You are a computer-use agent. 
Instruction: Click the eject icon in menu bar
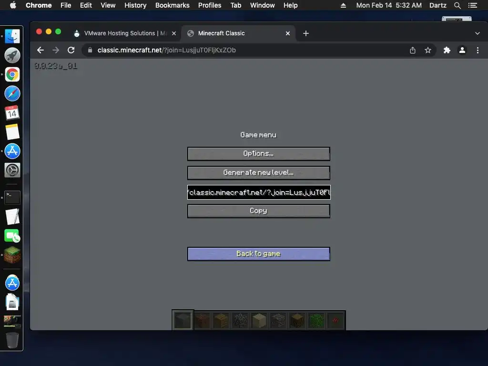click(x=343, y=5)
